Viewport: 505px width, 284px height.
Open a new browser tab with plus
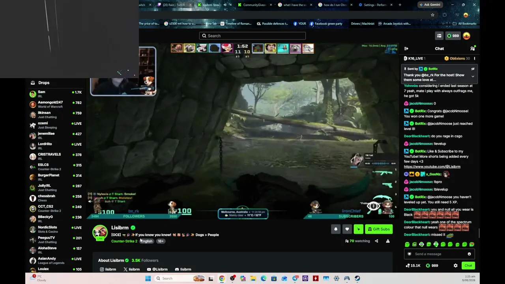coord(400,5)
